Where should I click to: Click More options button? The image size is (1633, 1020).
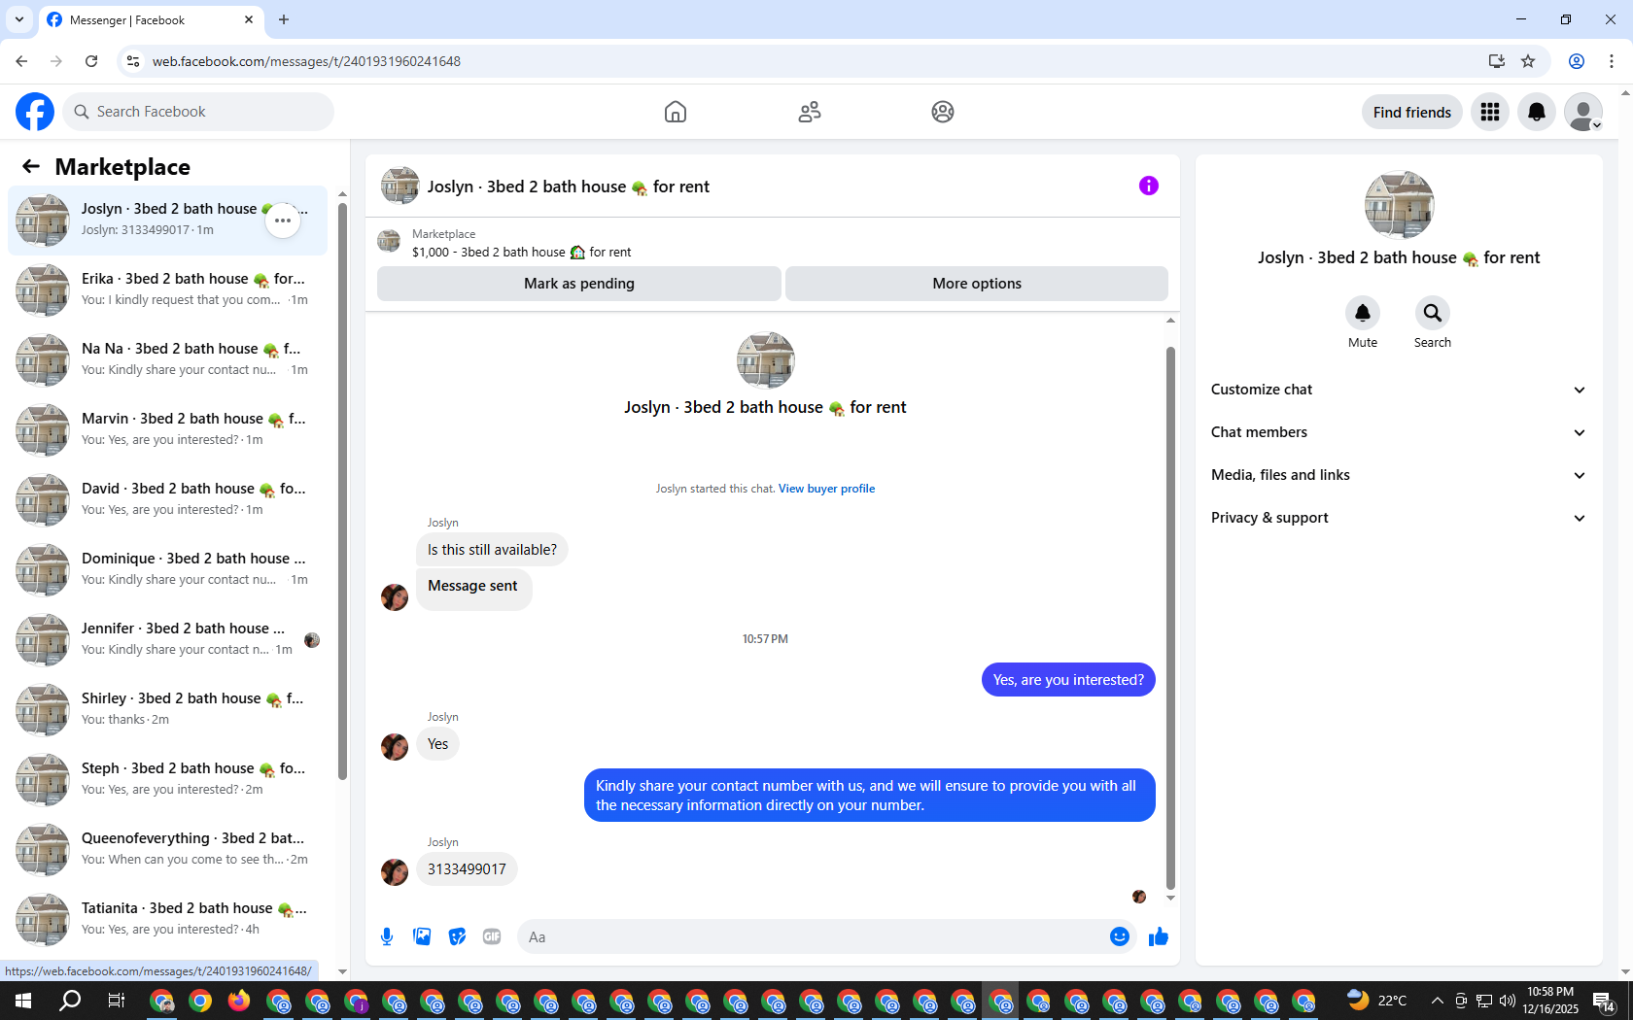pos(977,284)
